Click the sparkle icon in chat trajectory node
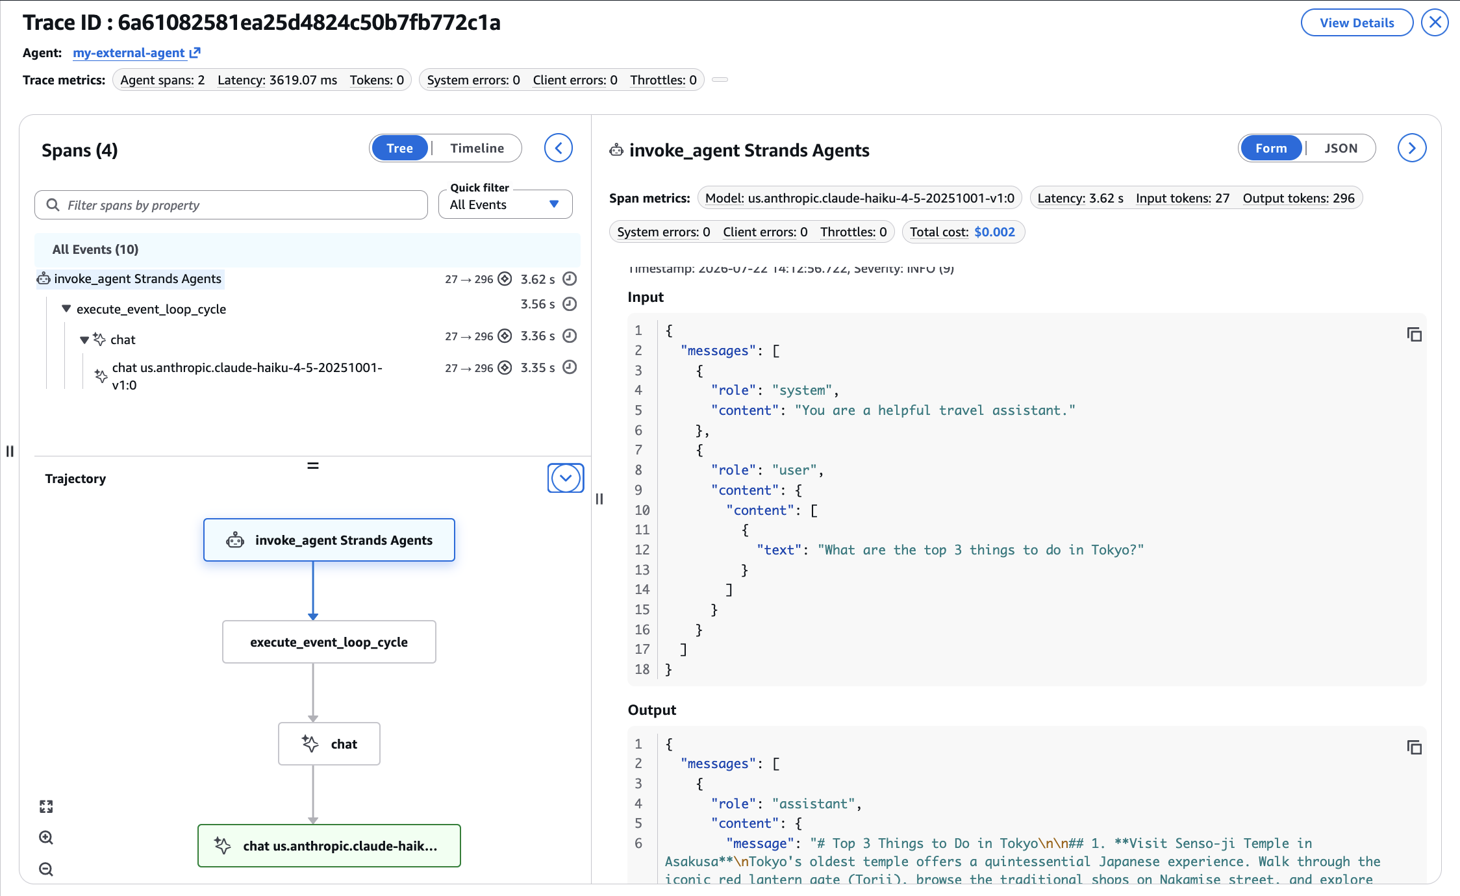The width and height of the screenshot is (1460, 896). click(310, 743)
